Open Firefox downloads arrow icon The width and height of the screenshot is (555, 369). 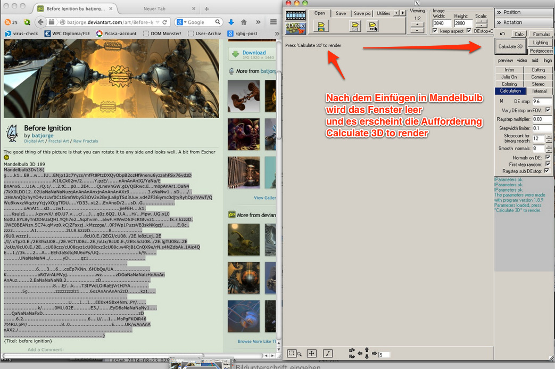pos(231,22)
